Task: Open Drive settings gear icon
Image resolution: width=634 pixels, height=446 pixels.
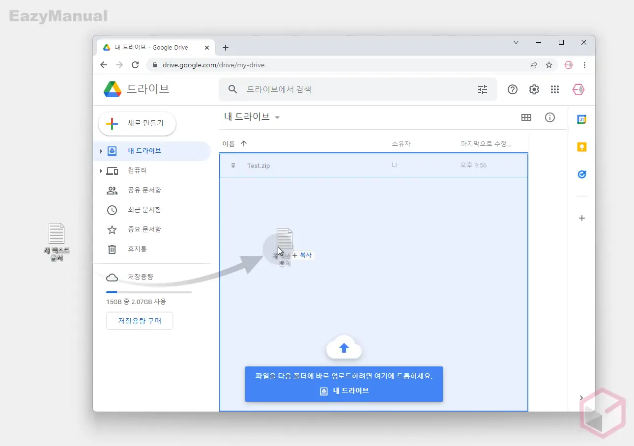Action: pos(534,89)
